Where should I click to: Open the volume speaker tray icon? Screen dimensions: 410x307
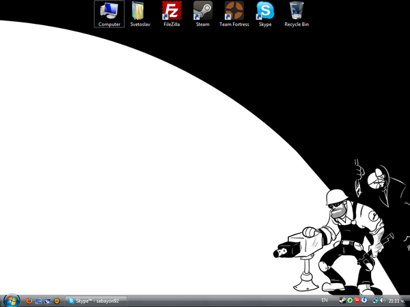click(x=383, y=301)
